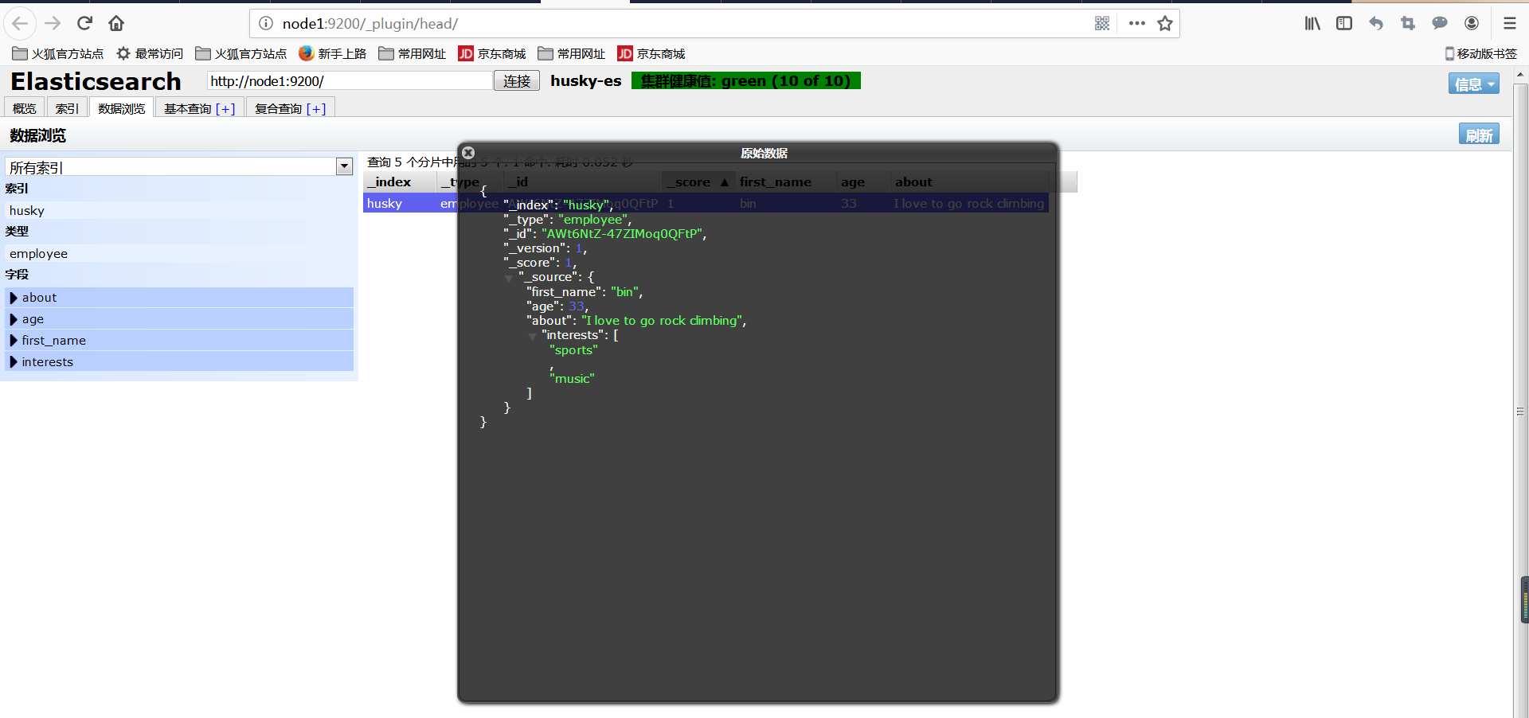1529x718 pixels.
Task: Open the Library icon
Action: 1312,23
